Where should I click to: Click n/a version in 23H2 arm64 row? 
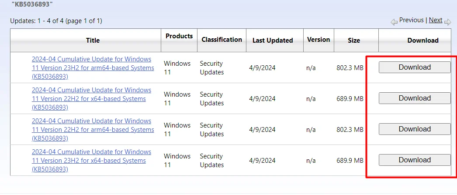click(x=311, y=68)
